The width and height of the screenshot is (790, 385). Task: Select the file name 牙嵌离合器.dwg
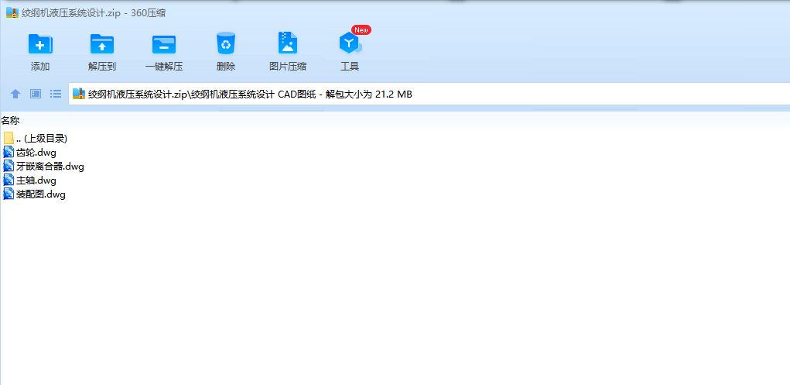tap(50, 166)
